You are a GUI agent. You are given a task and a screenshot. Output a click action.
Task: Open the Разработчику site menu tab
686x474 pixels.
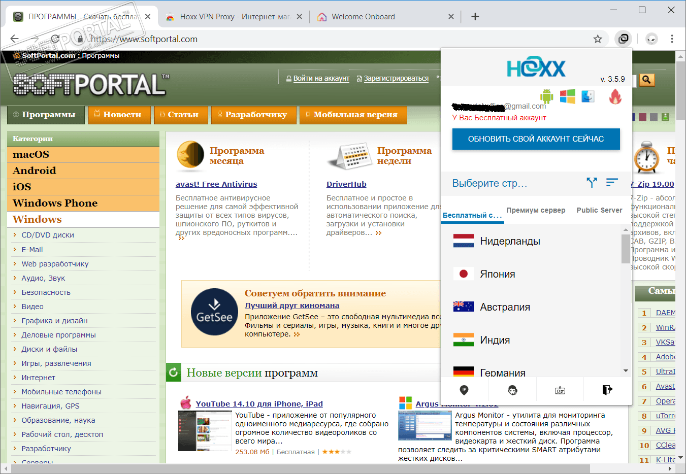pyautogui.click(x=253, y=115)
